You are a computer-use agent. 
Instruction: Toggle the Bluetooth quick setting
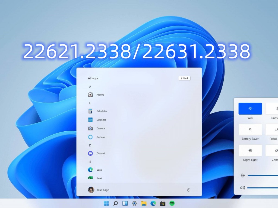(x=271, y=108)
